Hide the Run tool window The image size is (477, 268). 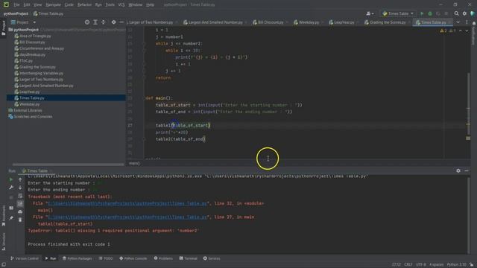(467, 170)
